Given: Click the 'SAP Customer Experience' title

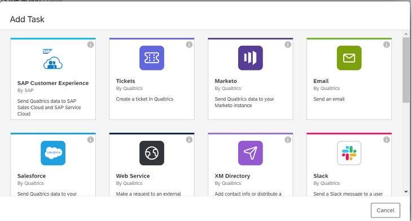Looking at the screenshot, I should click(53, 83).
